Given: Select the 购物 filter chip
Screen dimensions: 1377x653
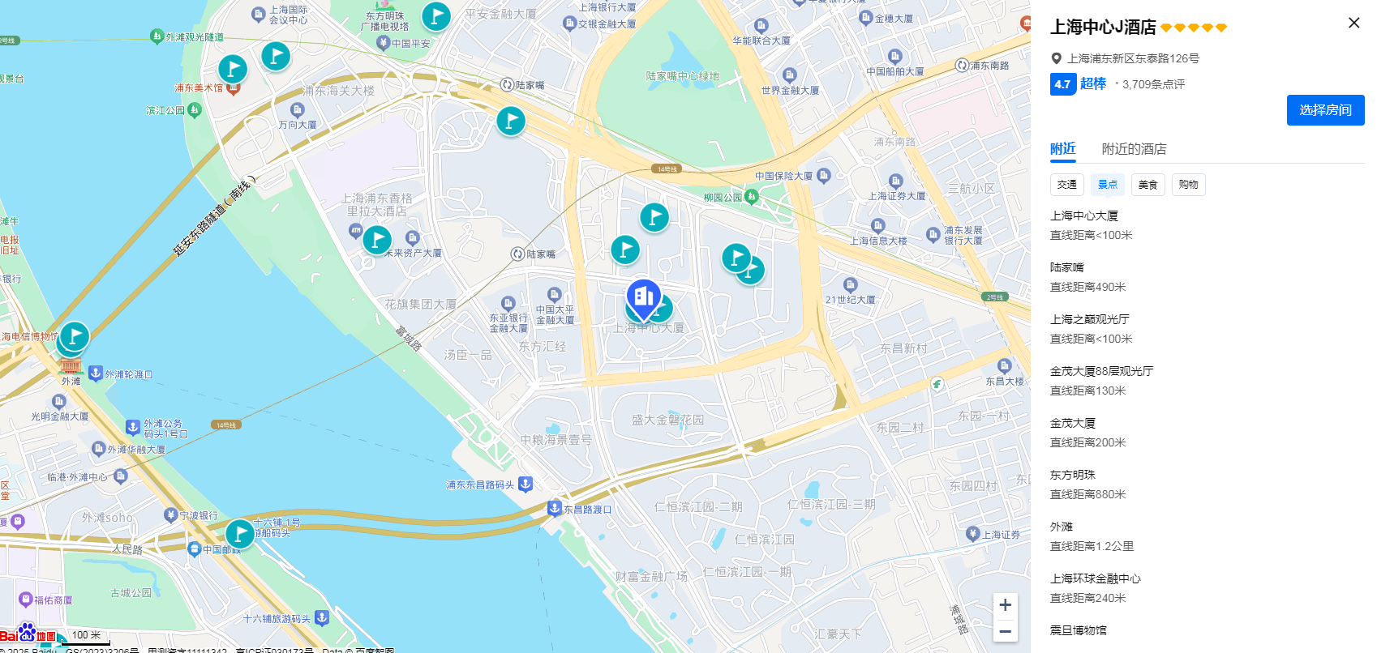Looking at the screenshot, I should click(1189, 185).
